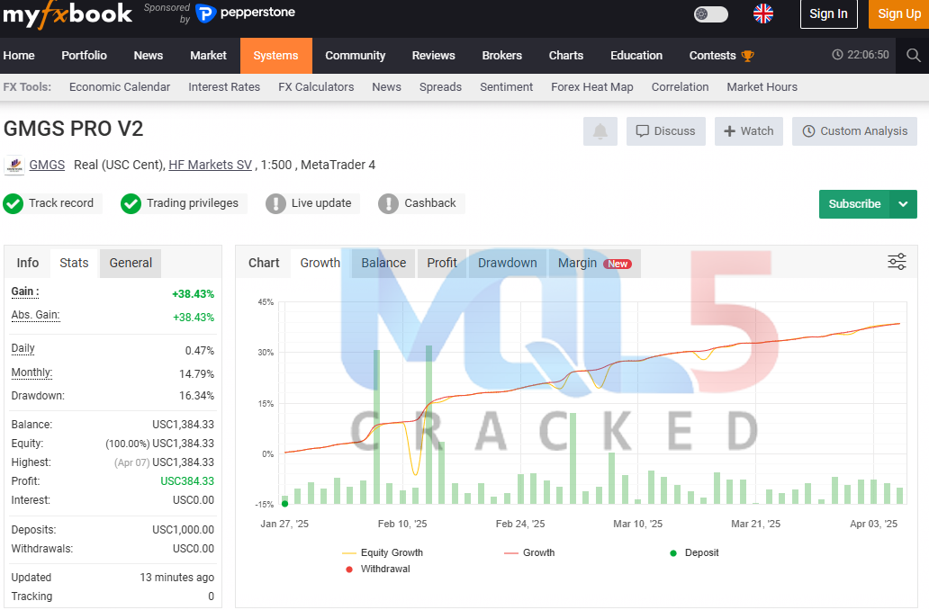Click the Track record verified checkmark
This screenshot has width=929, height=610.
point(13,203)
